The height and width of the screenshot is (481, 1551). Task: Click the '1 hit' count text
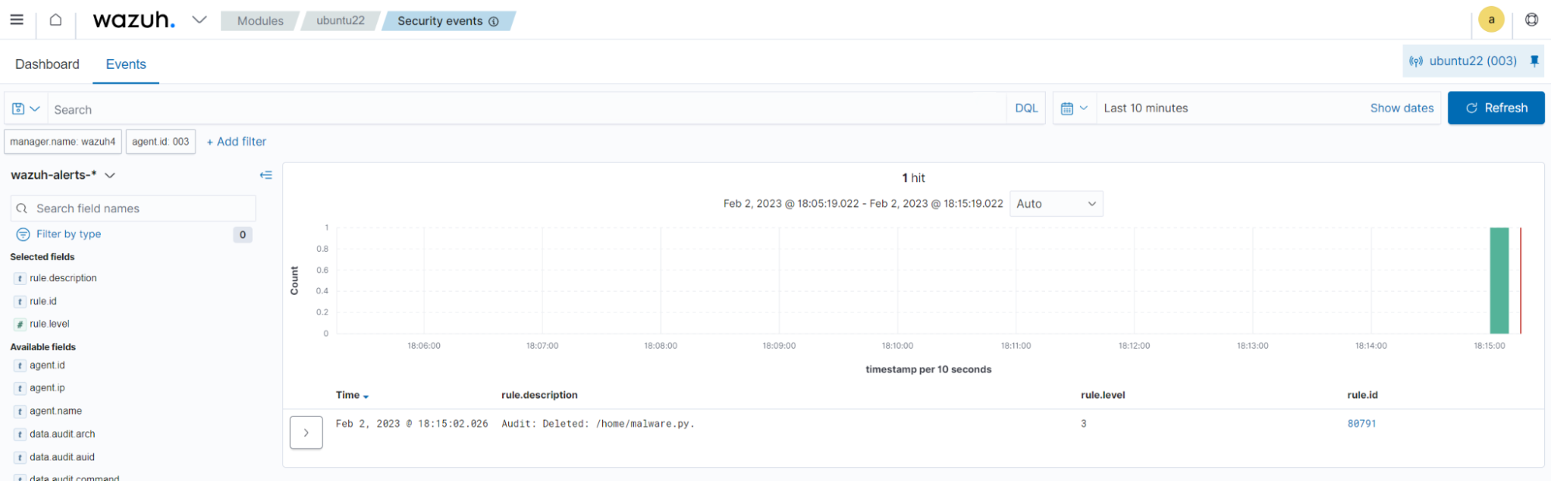(x=913, y=178)
